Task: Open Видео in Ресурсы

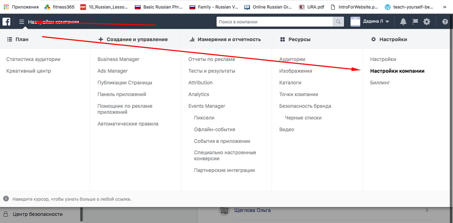Action: 287,129
